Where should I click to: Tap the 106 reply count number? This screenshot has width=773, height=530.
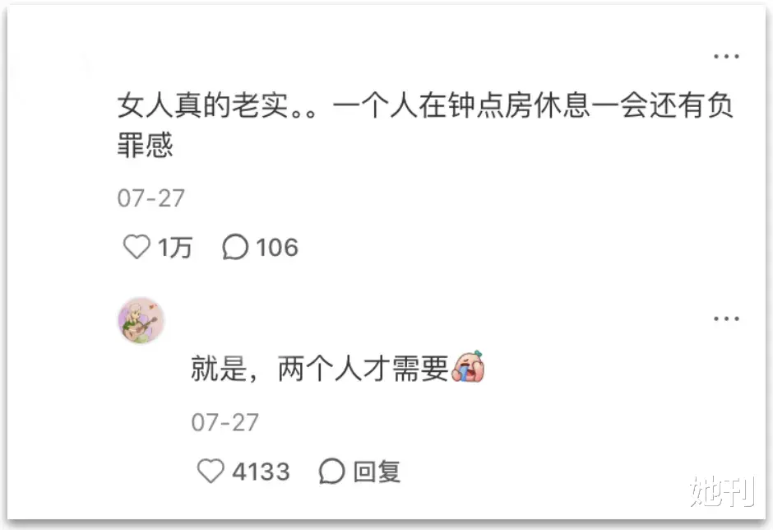click(x=277, y=247)
